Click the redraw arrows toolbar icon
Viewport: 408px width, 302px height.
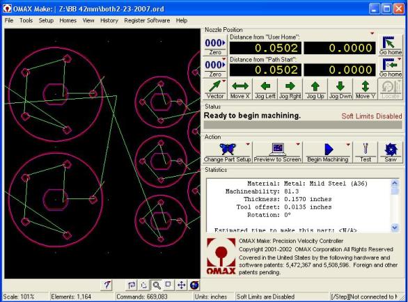coord(132,285)
